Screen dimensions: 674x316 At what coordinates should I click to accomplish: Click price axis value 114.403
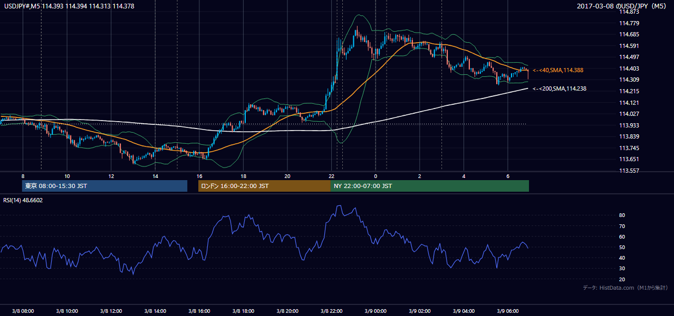[629, 68]
